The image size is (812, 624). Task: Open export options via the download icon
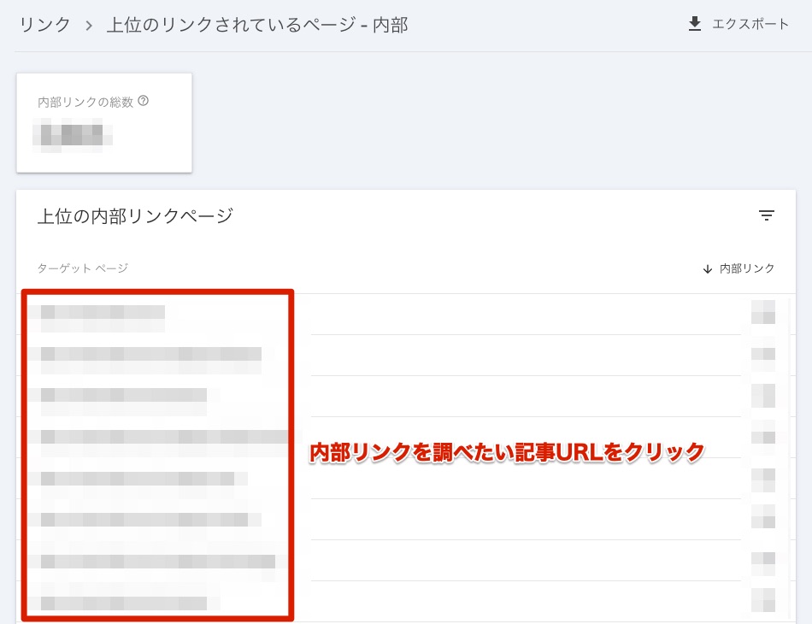pos(694,24)
